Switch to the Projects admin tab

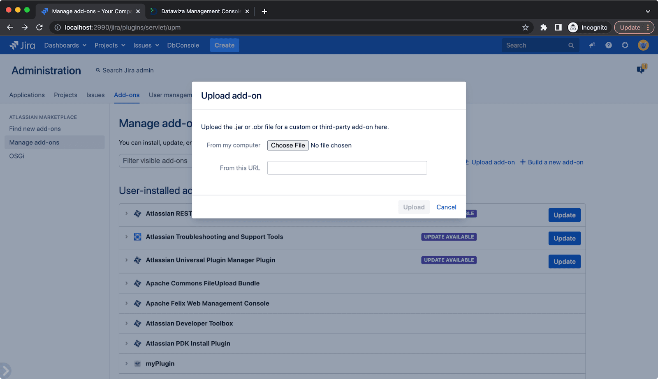point(65,95)
